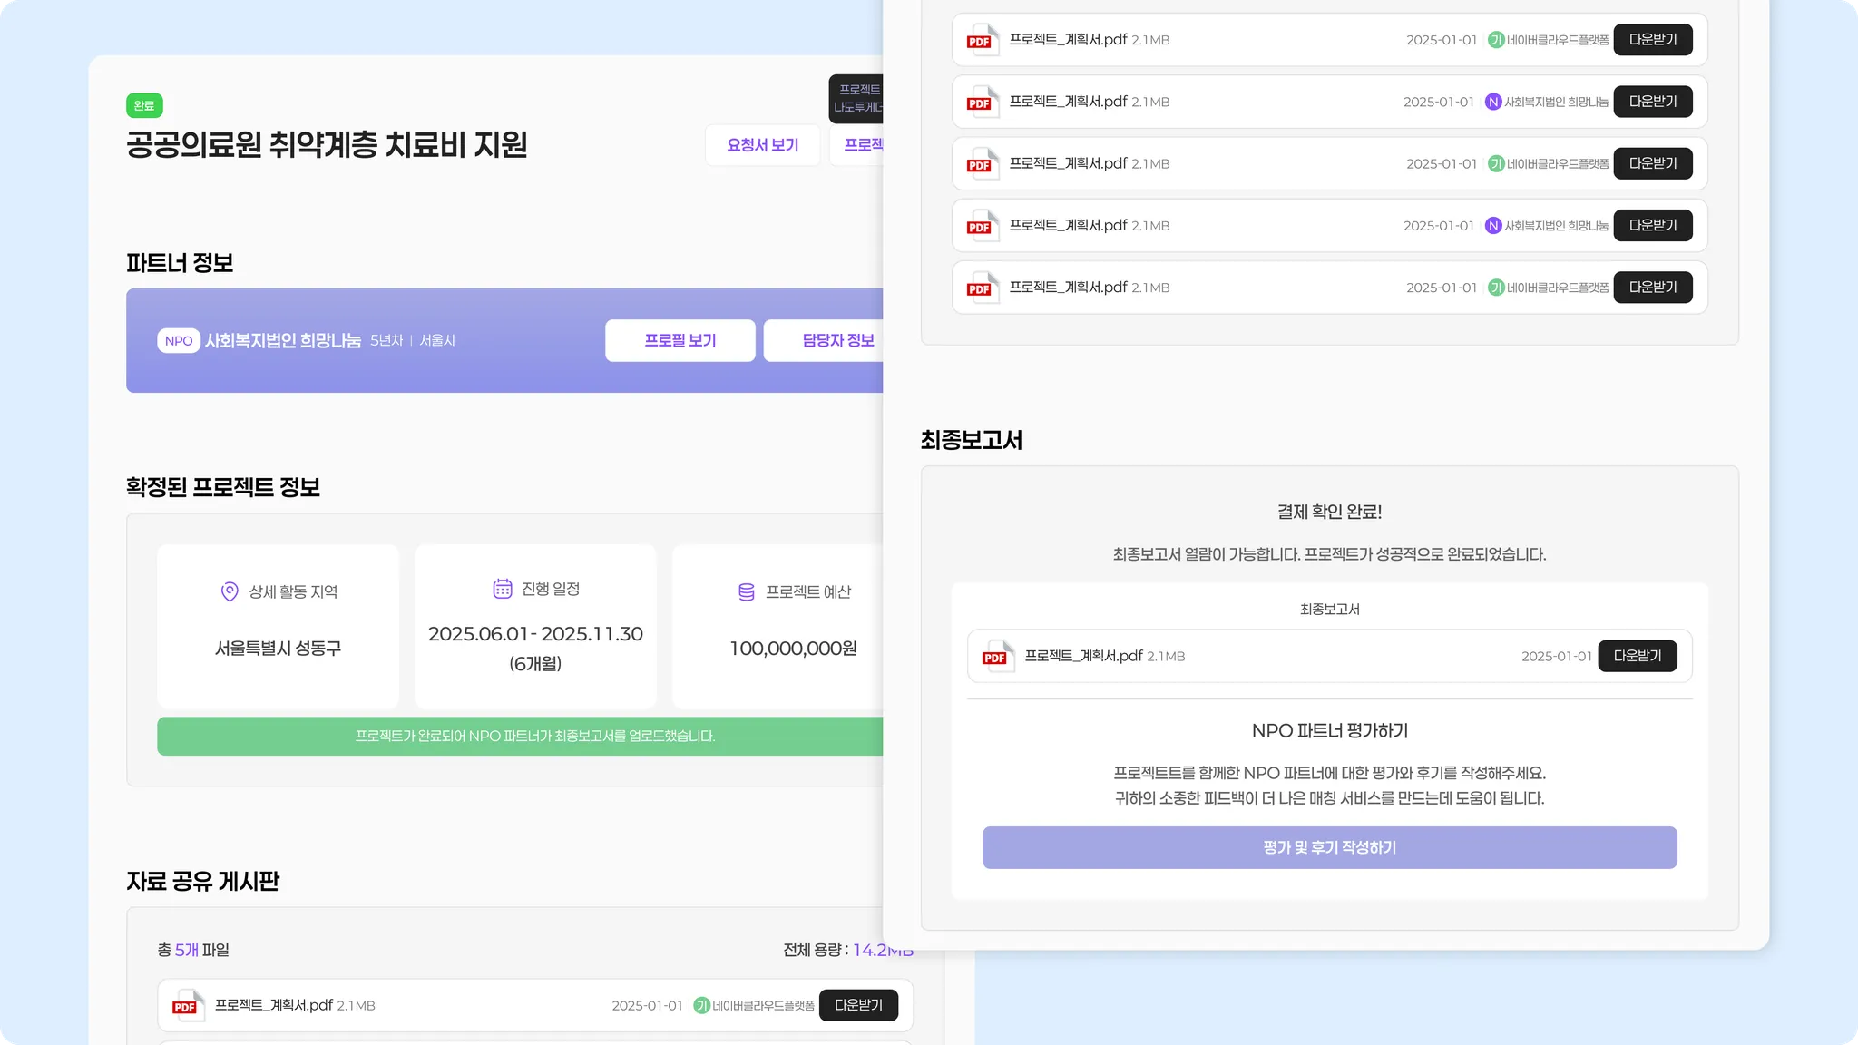The width and height of the screenshot is (1858, 1045).
Task: Click purple N avatar of 사회복지법인 희망나눔
Action: [x=1492, y=102]
